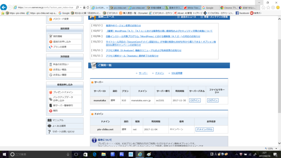Image resolution: width=281 pixels, height=158 pixels.
Task: Click the browser home icon
Action: coord(263,8)
